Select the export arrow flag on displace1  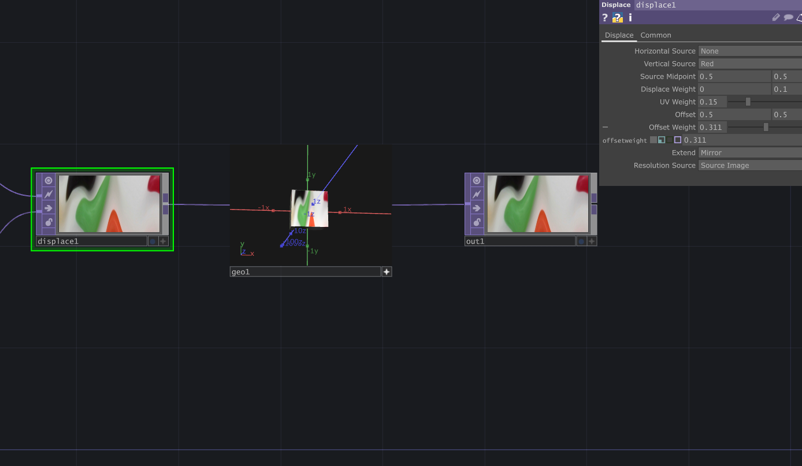point(48,208)
